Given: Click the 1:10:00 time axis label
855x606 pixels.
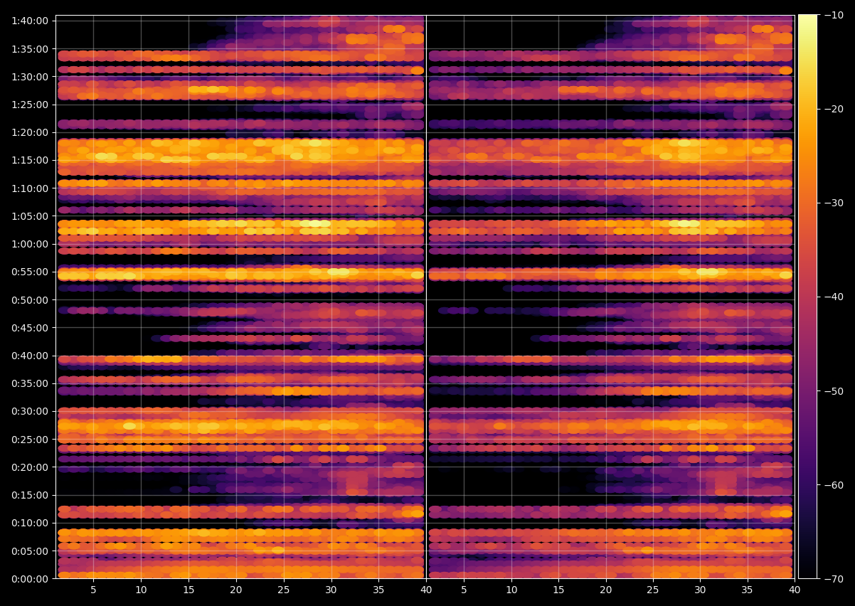Looking at the screenshot, I should tap(30, 188).
